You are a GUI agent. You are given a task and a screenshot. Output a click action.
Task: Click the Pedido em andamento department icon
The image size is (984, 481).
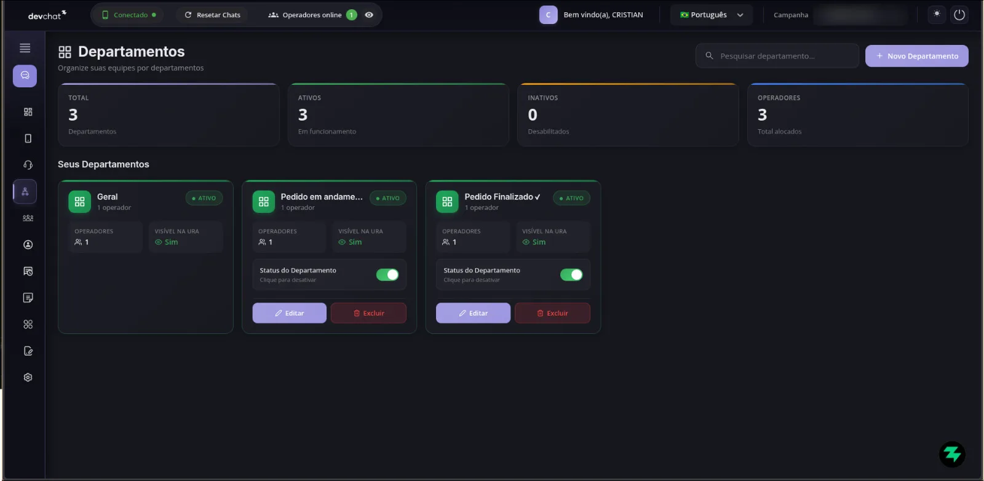(263, 202)
